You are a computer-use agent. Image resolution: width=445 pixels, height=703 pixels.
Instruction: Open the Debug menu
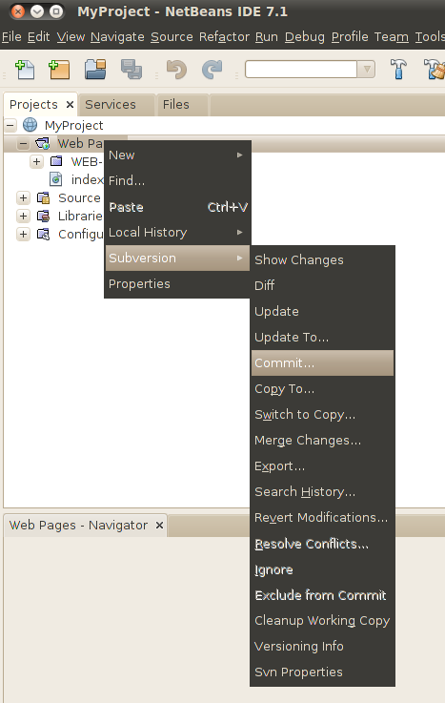304,37
